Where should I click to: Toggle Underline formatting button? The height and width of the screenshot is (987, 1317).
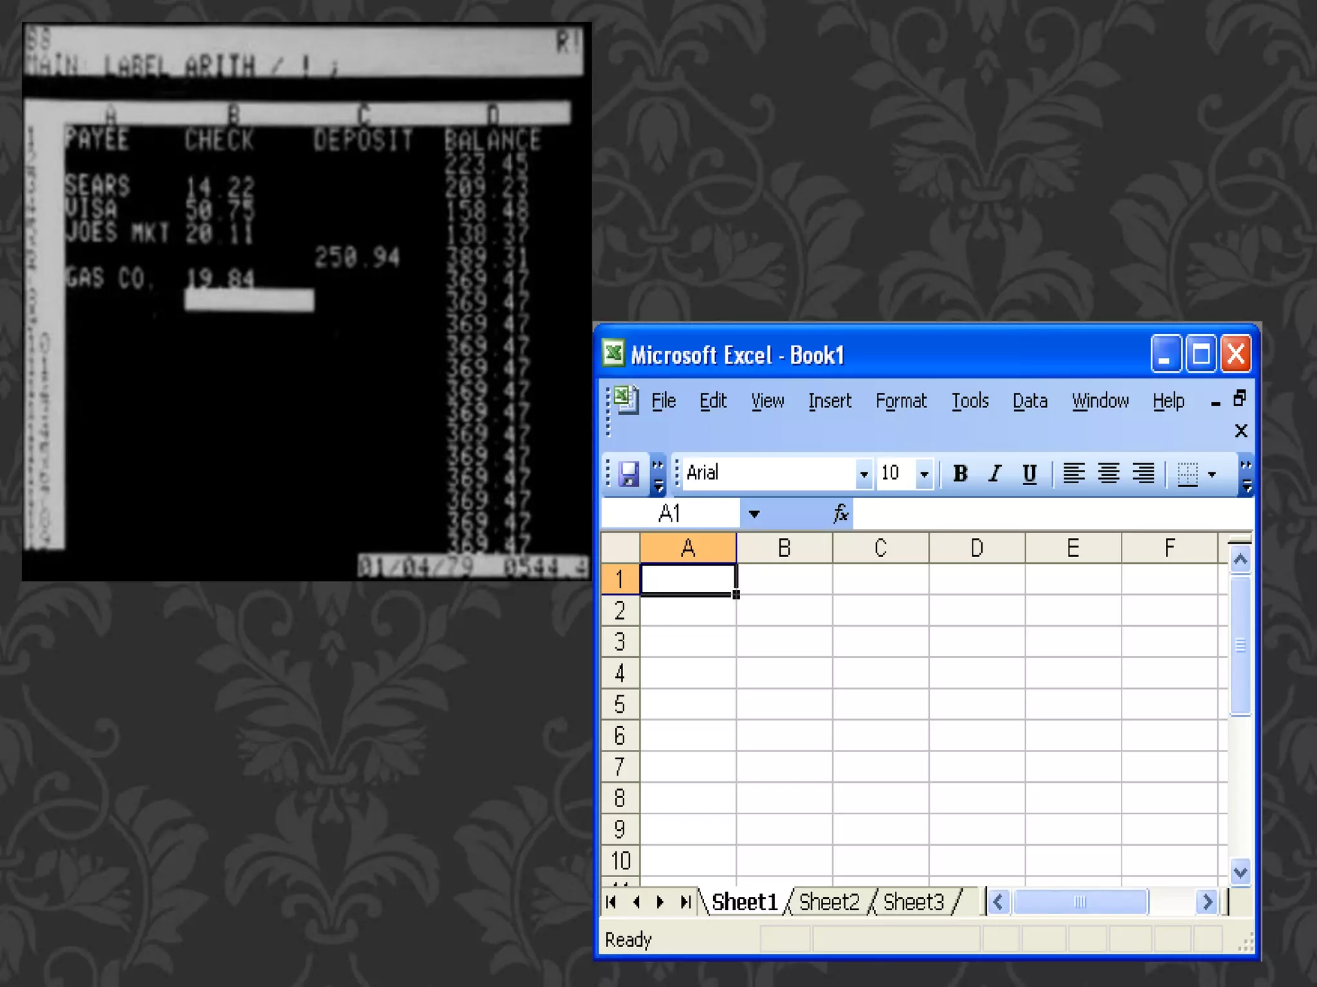[1029, 474]
